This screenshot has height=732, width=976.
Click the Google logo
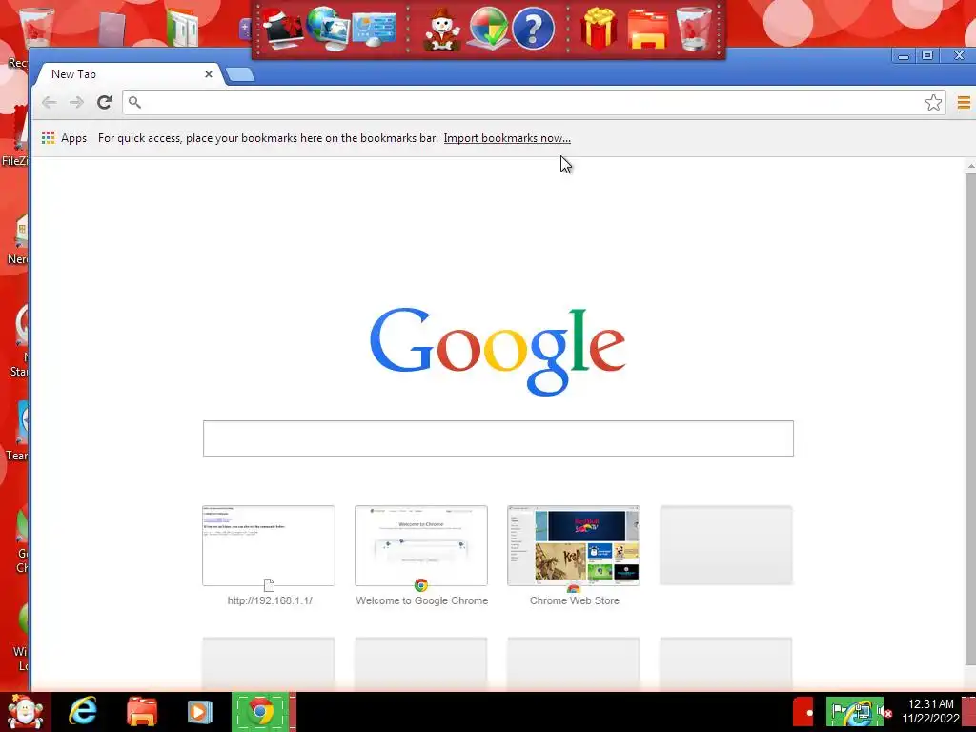pyautogui.click(x=498, y=352)
